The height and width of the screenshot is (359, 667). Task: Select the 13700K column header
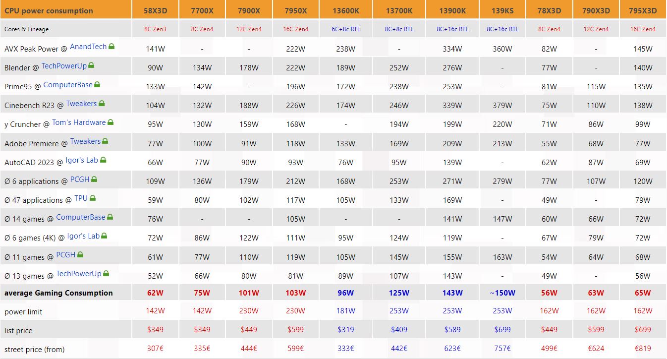(x=399, y=10)
